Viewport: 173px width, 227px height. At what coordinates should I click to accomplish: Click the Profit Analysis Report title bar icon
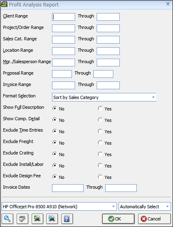(x=4, y=4)
